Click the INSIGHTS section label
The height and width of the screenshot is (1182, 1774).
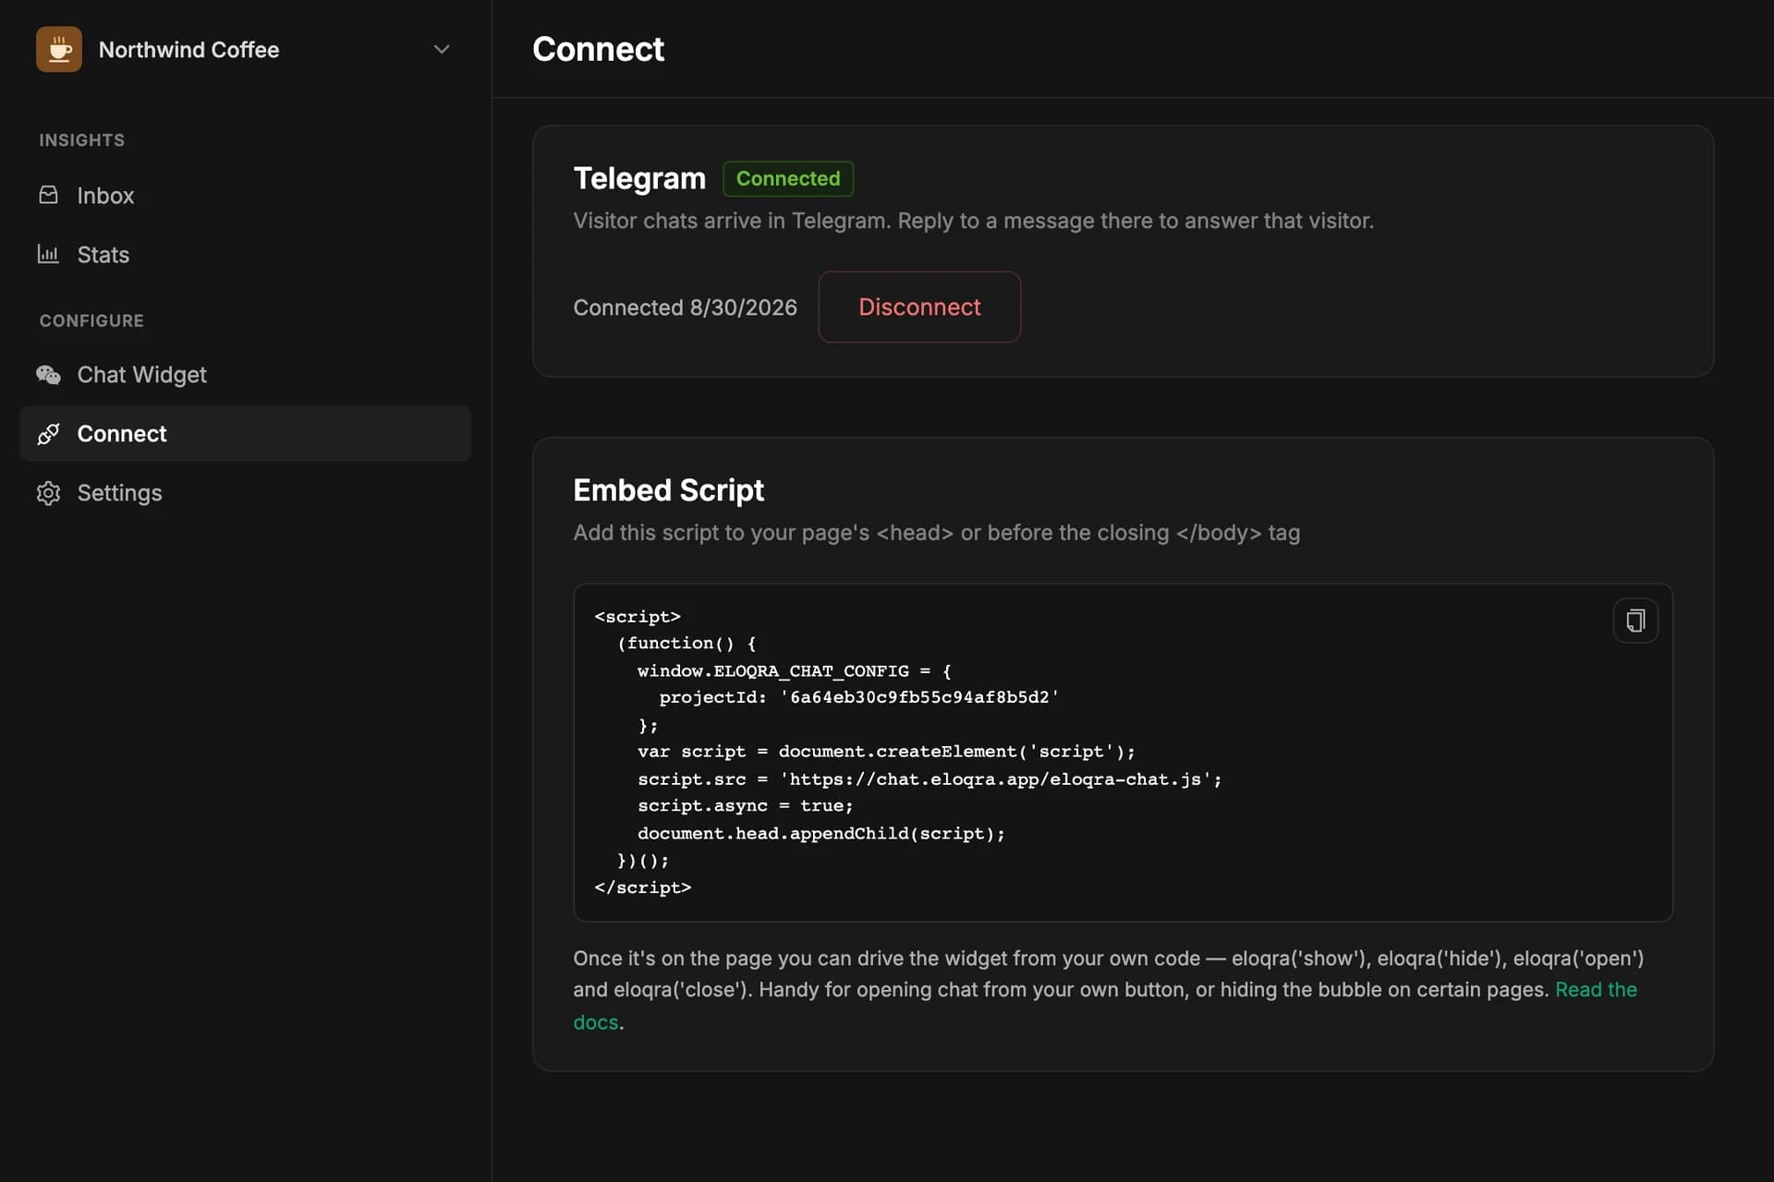pyautogui.click(x=81, y=139)
